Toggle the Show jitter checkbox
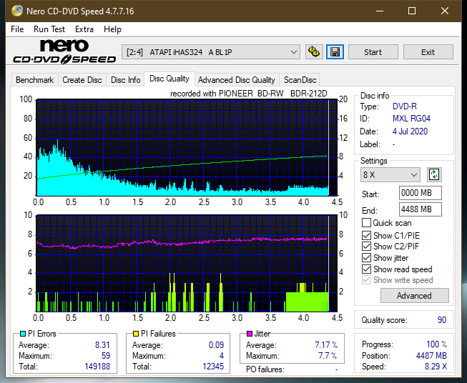This screenshot has width=467, height=383. point(366,258)
